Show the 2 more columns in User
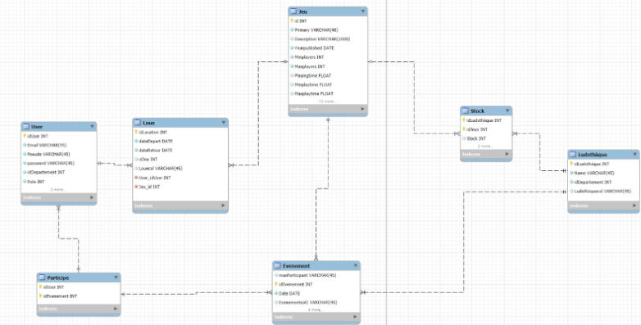 point(58,190)
